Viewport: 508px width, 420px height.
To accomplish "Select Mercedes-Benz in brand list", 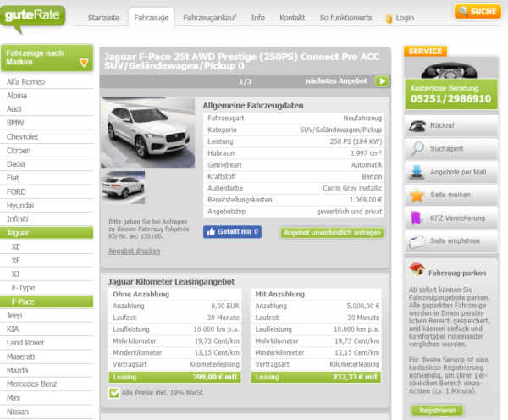I will [x=47, y=384].
